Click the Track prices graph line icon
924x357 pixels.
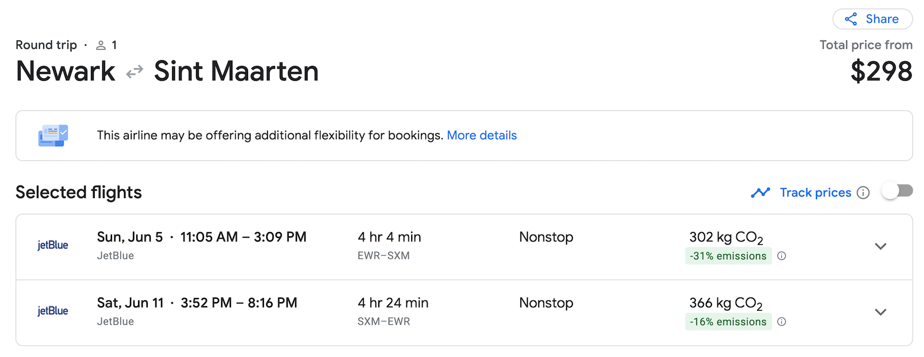click(x=761, y=192)
